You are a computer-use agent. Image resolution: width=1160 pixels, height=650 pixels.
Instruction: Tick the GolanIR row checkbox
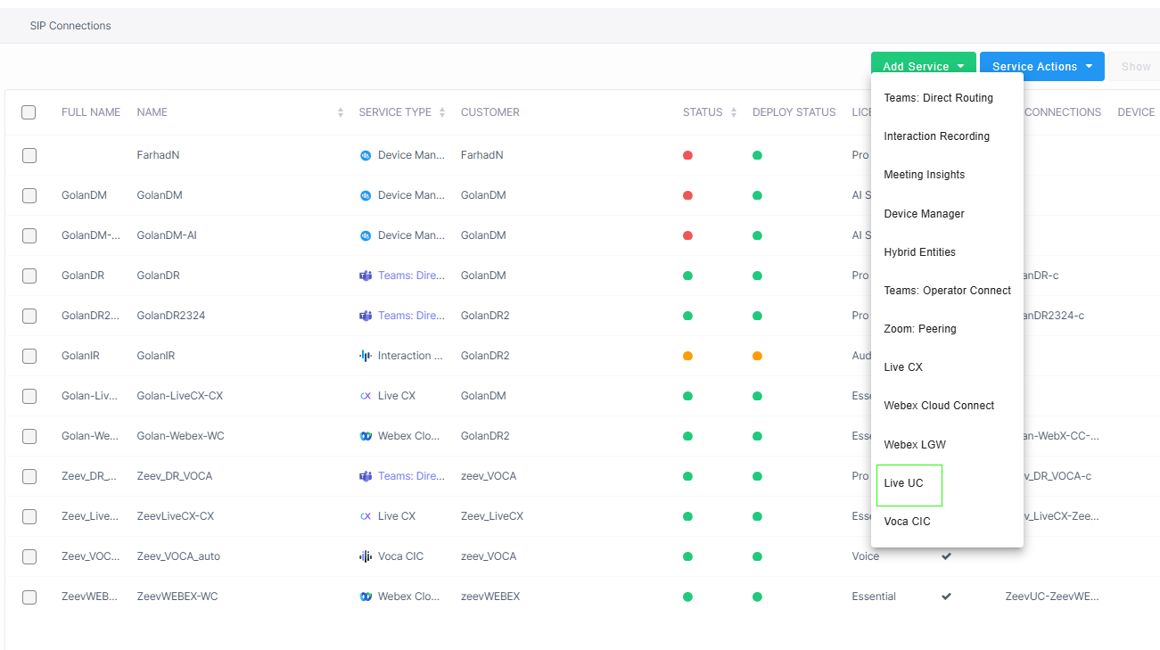pos(29,356)
